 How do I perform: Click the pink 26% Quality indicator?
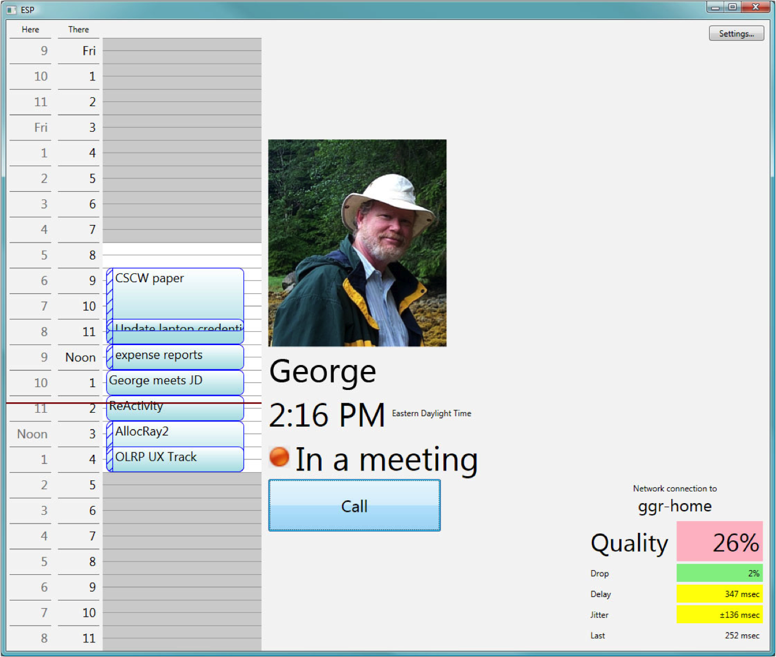tap(719, 542)
